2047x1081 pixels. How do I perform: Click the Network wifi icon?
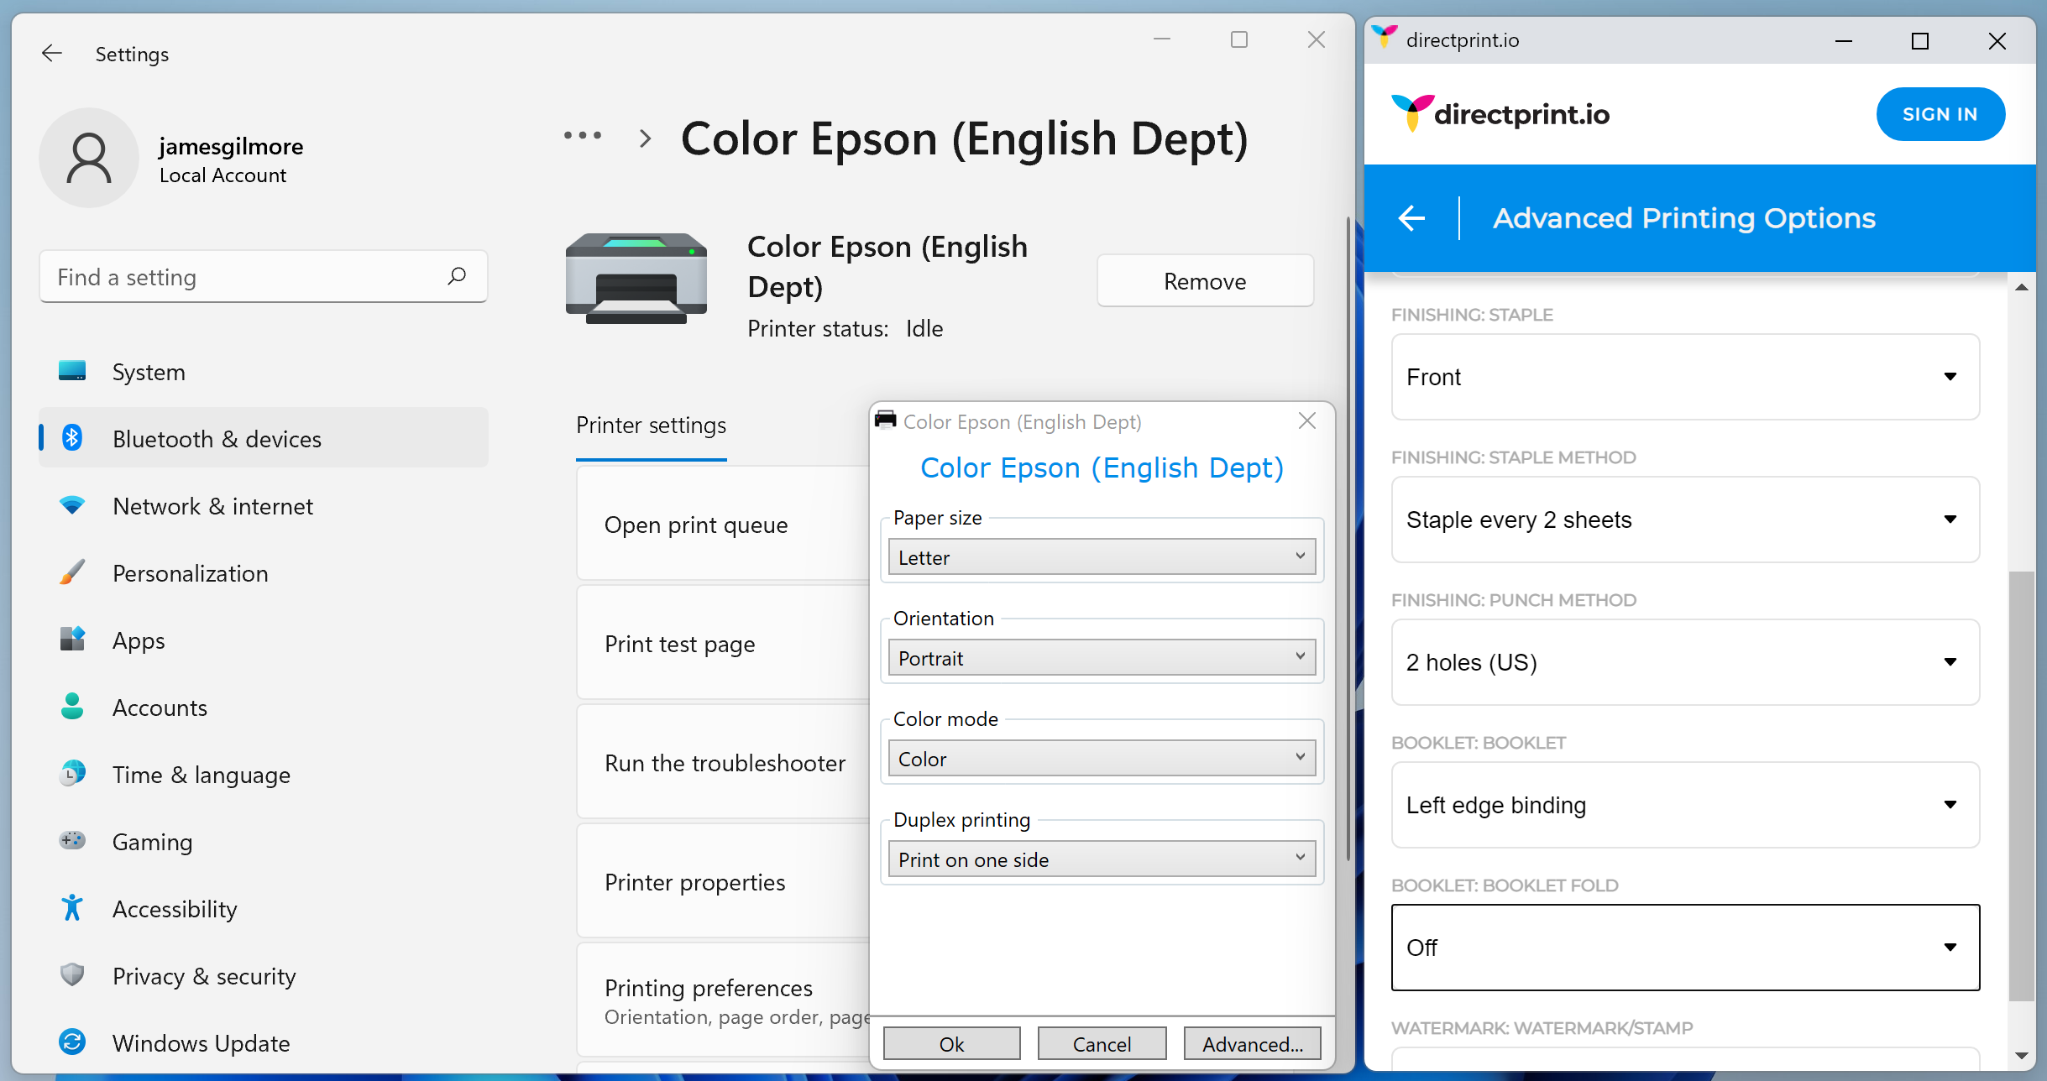(x=72, y=505)
